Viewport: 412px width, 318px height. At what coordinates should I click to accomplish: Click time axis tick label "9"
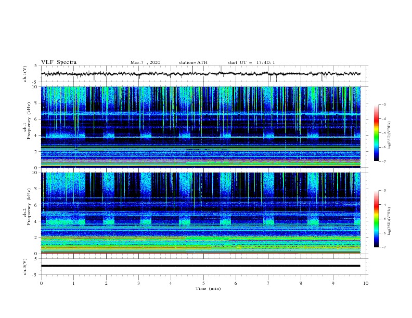click(333, 283)
